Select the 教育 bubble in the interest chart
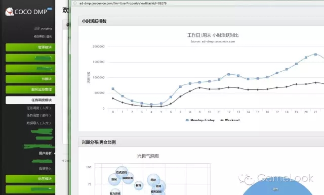This screenshot has height=195, width=324. pos(138,185)
